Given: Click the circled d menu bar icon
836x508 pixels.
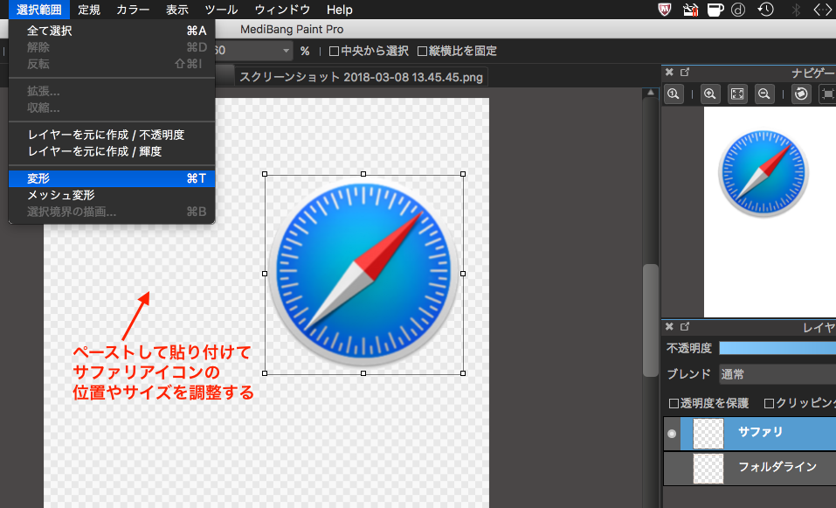Looking at the screenshot, I should click(738, 10).
